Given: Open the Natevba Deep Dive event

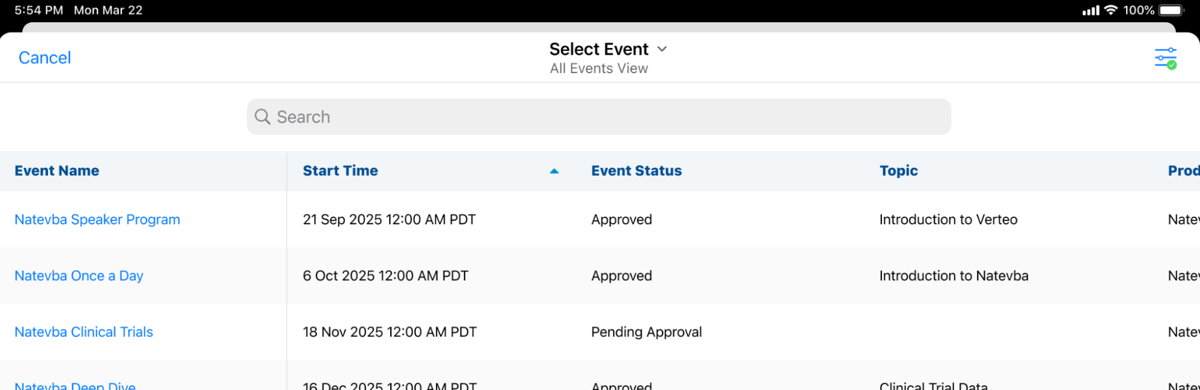Looking at the screenshot, I should 75,385.
